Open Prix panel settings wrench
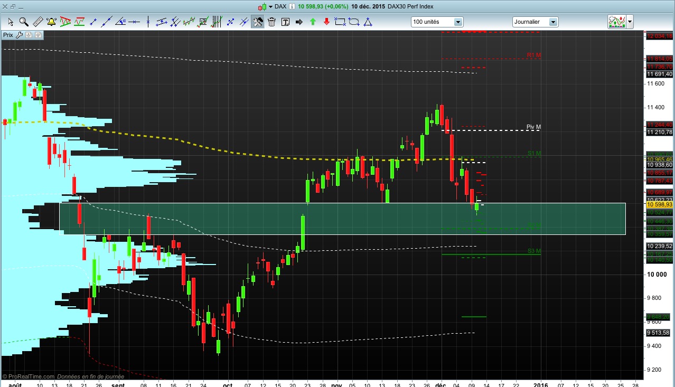The image size is (675, 387). tap(20, 35)
